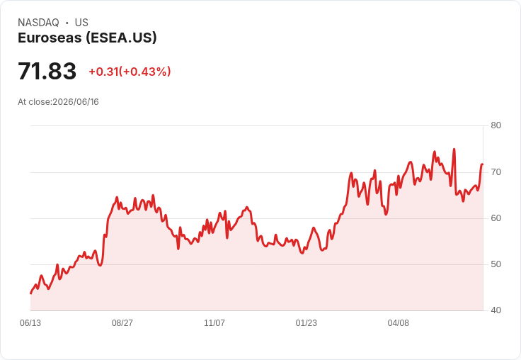Click the +0.31(+0.43%) price change
Viewport: 521px width, 360px height.
[130, 72]
